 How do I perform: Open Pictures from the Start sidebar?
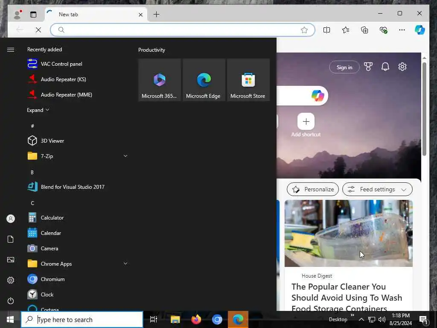pos(11,260)
